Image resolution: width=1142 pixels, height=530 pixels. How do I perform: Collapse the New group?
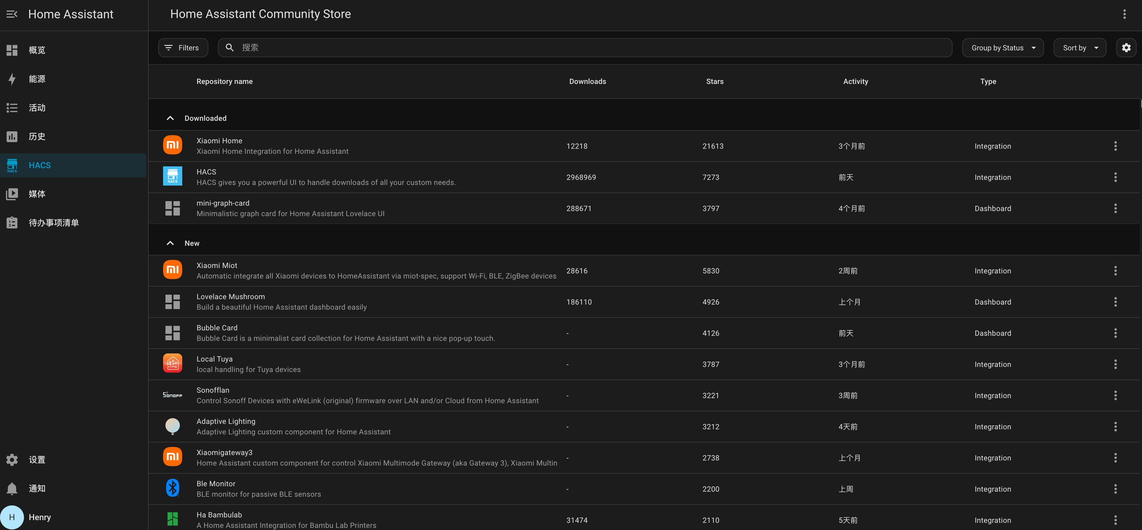click(x=170, y=243)
